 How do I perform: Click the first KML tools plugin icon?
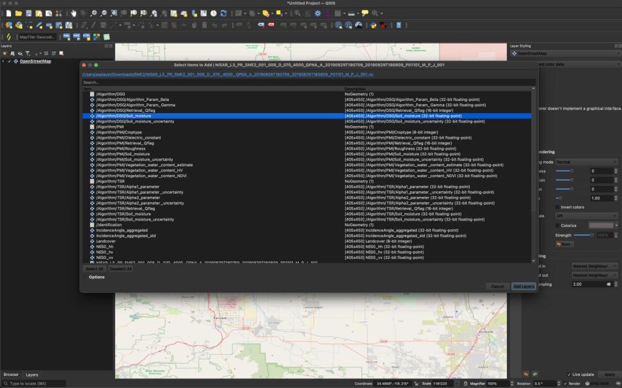coord(67,37)
